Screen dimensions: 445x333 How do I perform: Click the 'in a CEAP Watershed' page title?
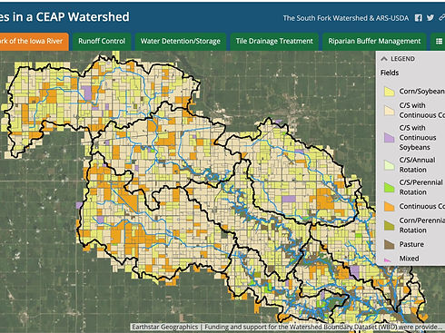coord(72,17)
